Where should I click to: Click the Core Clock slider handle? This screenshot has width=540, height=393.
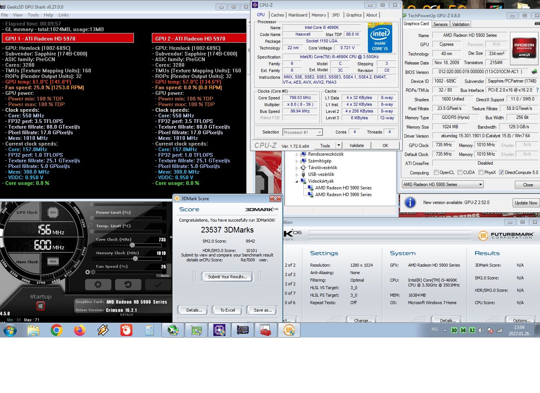[132, 245]
